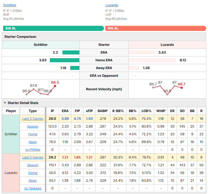
Task: Click the K-BB% column header
Action: click(118, 111)
